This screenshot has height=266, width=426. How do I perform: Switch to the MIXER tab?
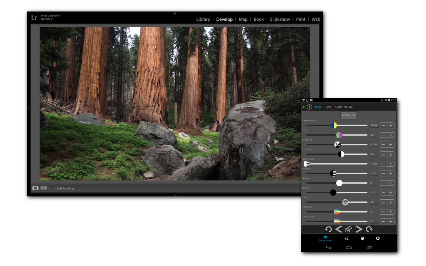tap(338, 107)
